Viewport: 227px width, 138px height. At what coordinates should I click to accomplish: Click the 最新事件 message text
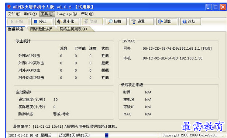(75, 127)
